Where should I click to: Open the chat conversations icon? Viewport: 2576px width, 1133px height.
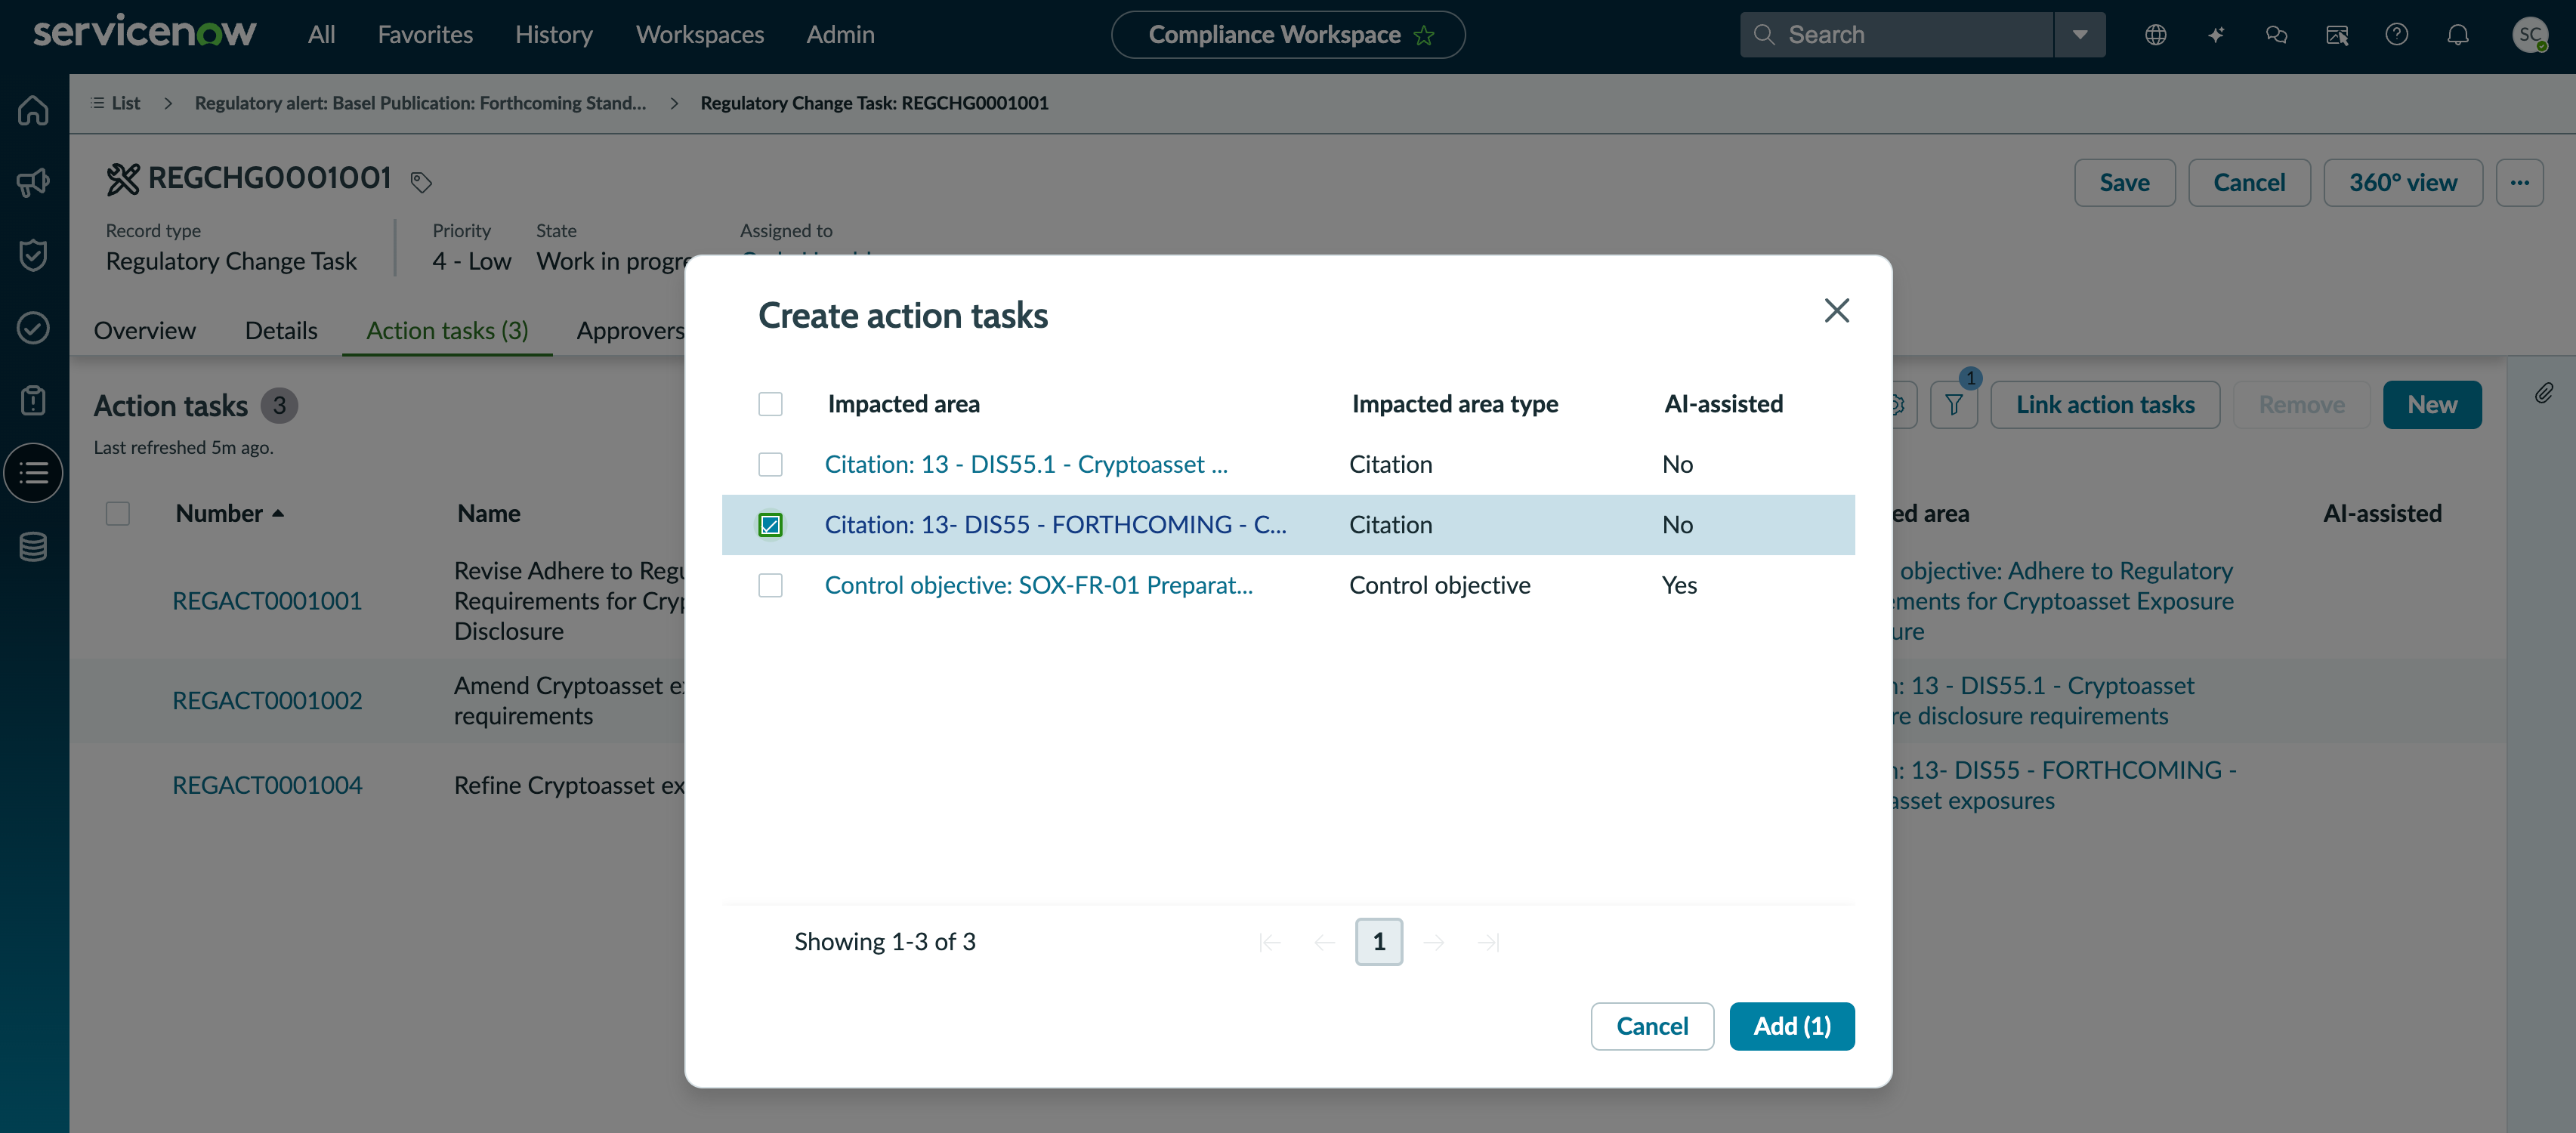[2276, 35]
